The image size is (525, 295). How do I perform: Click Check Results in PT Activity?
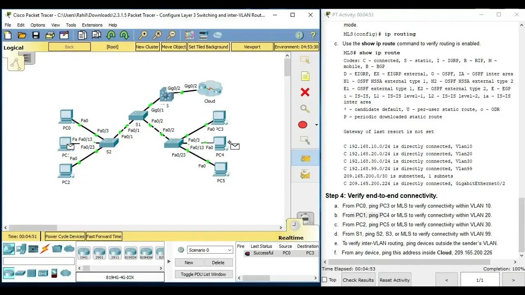(x=358, y=280)
